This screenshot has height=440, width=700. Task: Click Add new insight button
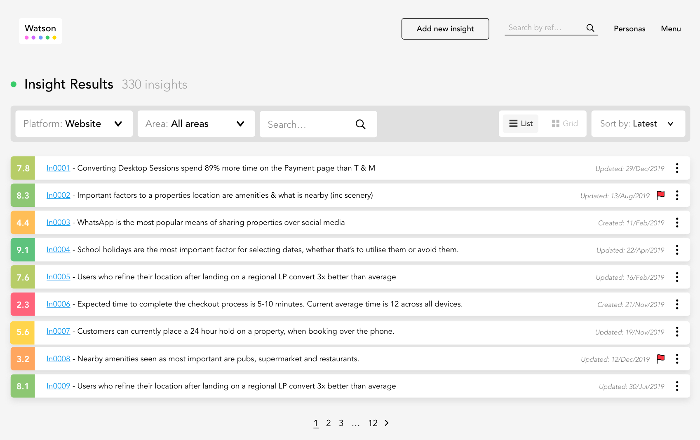point(445,29)
